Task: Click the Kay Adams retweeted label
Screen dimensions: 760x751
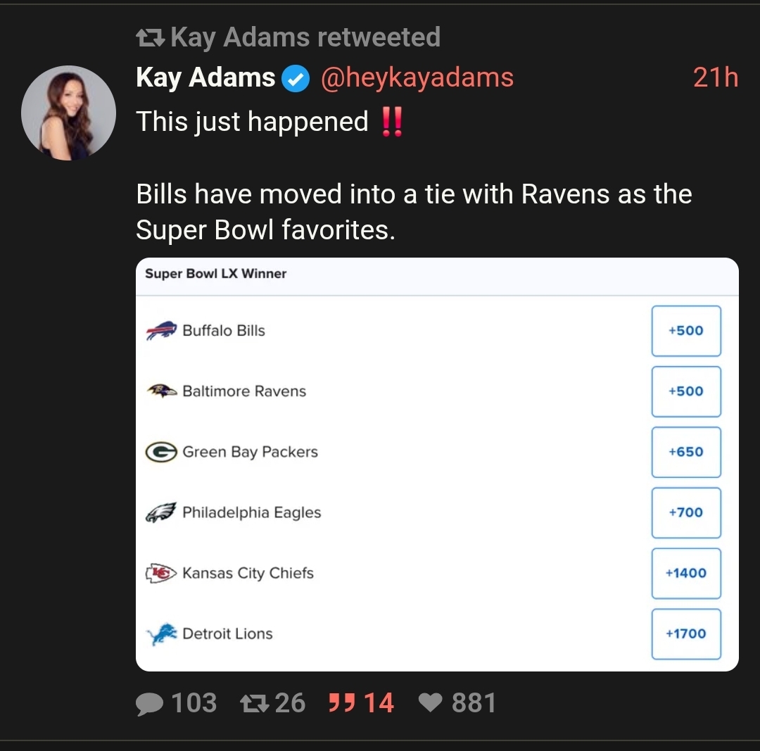Action: tap(305, 37)
